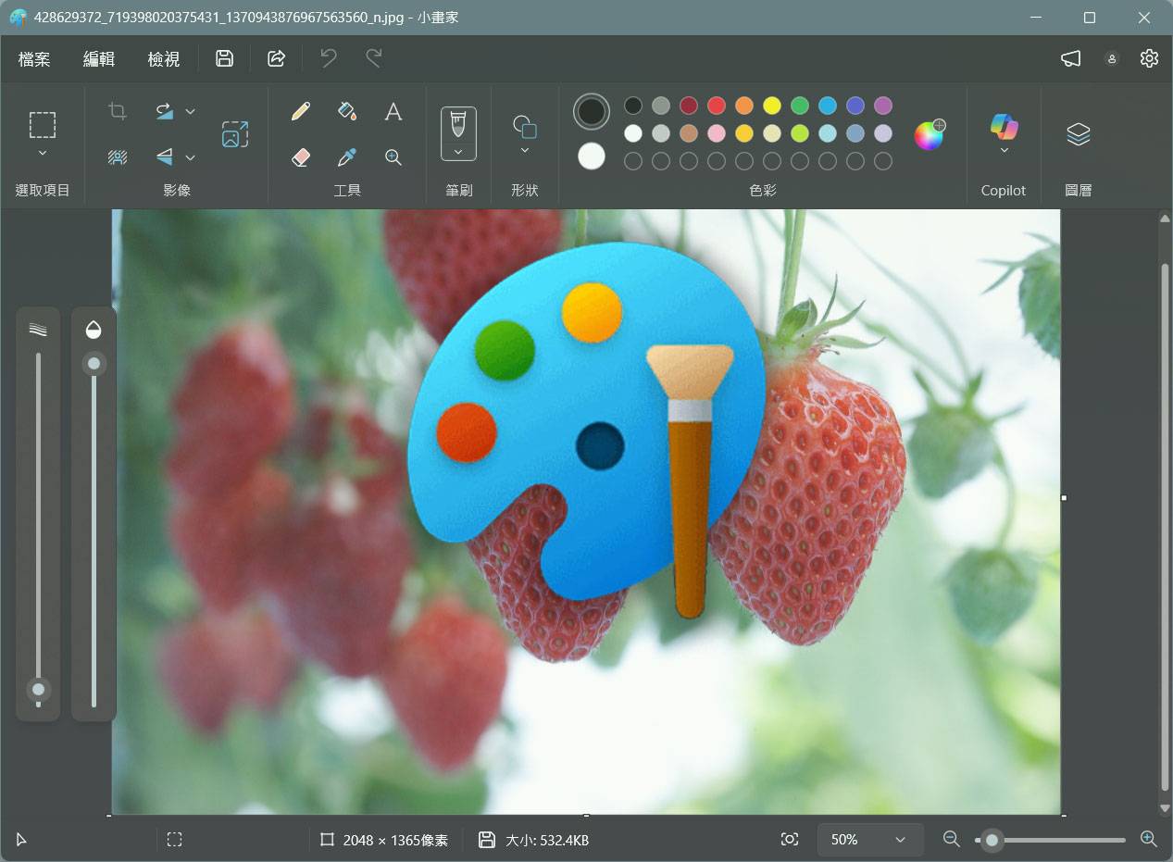Click Undo in the toolbar

[328, 57]
